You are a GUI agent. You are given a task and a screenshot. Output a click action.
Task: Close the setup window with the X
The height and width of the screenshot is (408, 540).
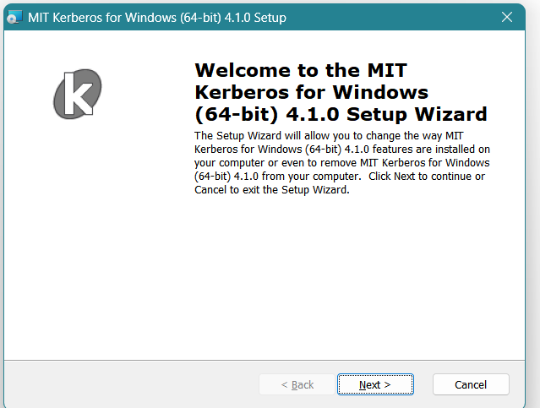point(507,17)
